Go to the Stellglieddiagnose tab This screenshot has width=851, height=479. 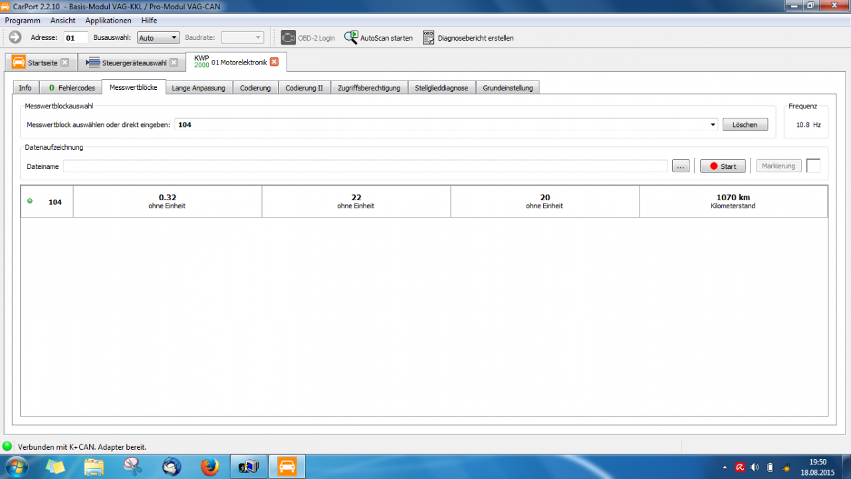tap(441, 87)
